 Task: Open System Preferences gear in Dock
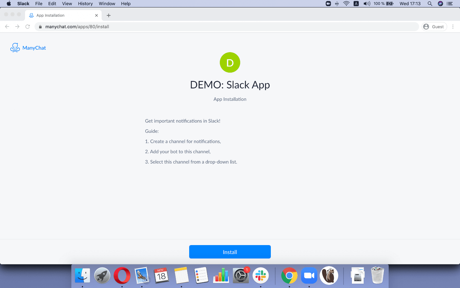(x=241, y=276)
